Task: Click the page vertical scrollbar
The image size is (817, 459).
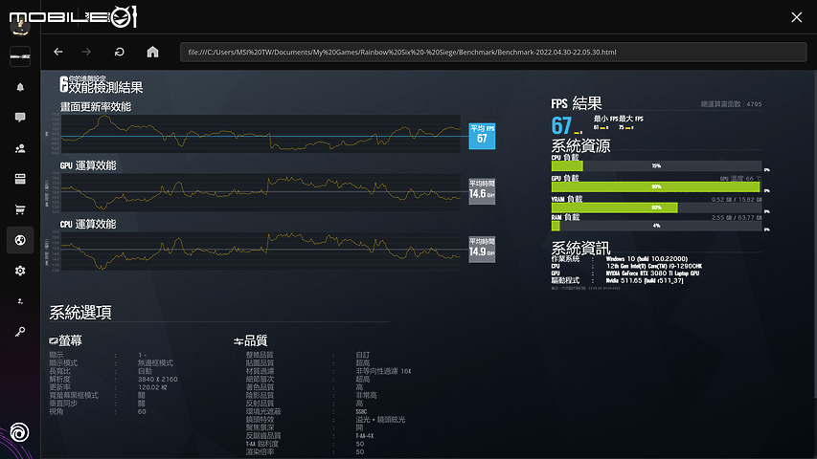Action: tap(814, 234)
